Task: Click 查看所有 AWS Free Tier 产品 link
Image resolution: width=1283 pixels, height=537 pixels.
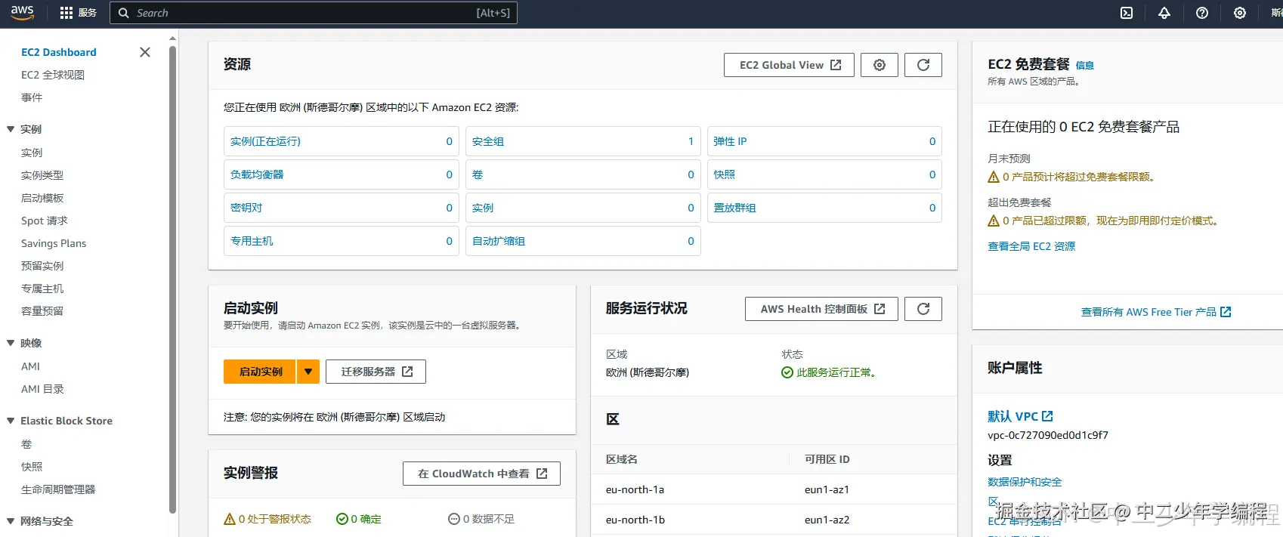Action: point(1156,312)
